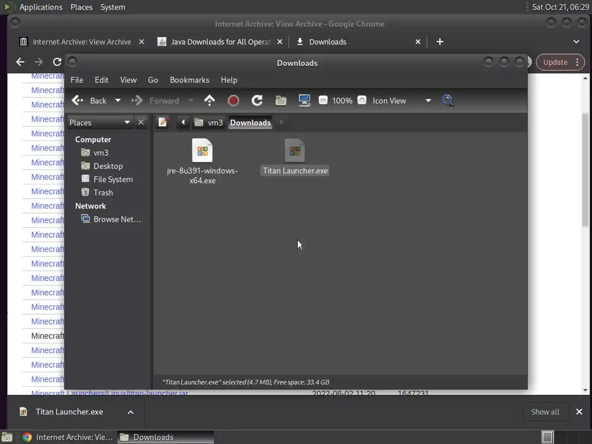
Task: Open the View menu
Action: 128,80
